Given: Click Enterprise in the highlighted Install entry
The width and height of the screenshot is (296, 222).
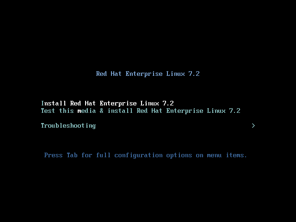Looking at the screenshot, I should (118, 104).
